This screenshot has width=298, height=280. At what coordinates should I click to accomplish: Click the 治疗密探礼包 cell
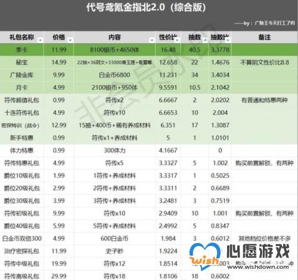pos(21,251)
